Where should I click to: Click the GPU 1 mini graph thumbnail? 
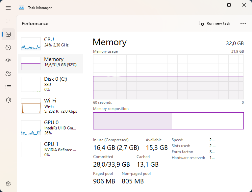coord(31,149)
